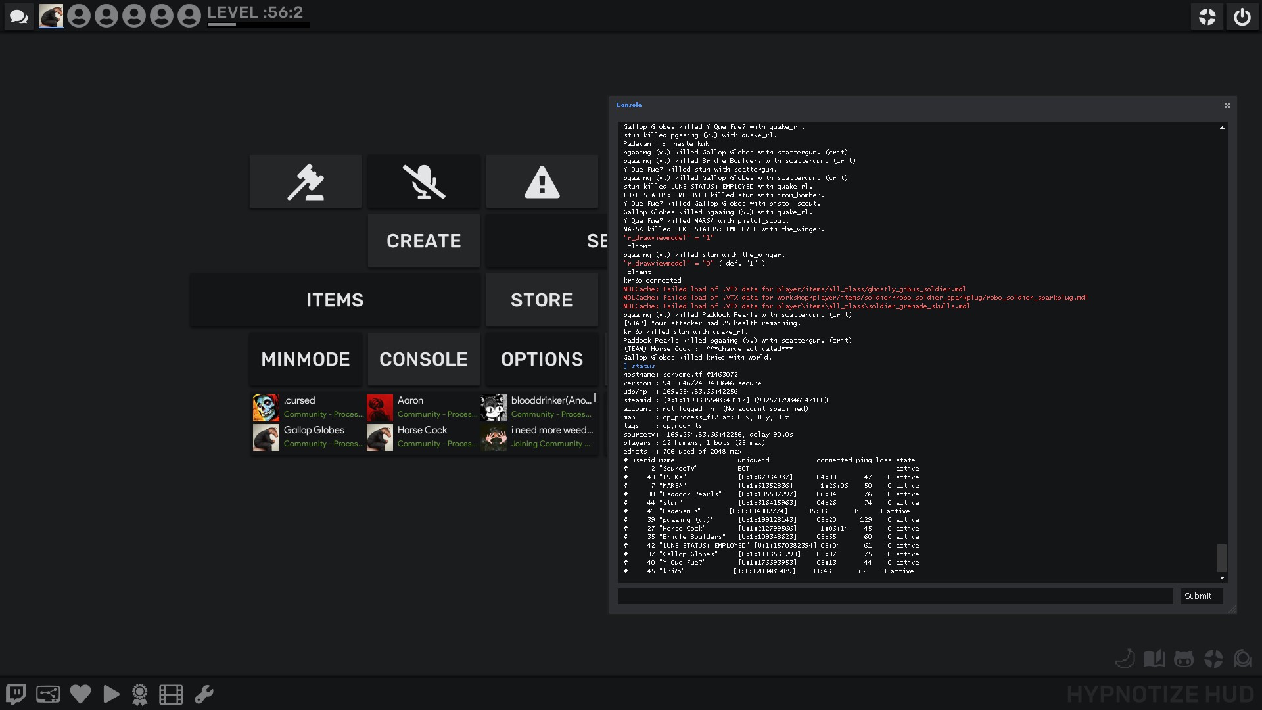Click the heart icon in bottom toolbar
The image size is (1262, 710).
click(80, 694)
